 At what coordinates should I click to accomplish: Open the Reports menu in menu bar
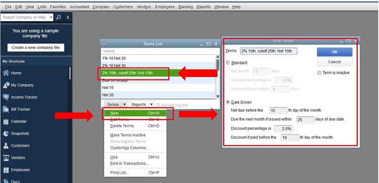(203, 7)
